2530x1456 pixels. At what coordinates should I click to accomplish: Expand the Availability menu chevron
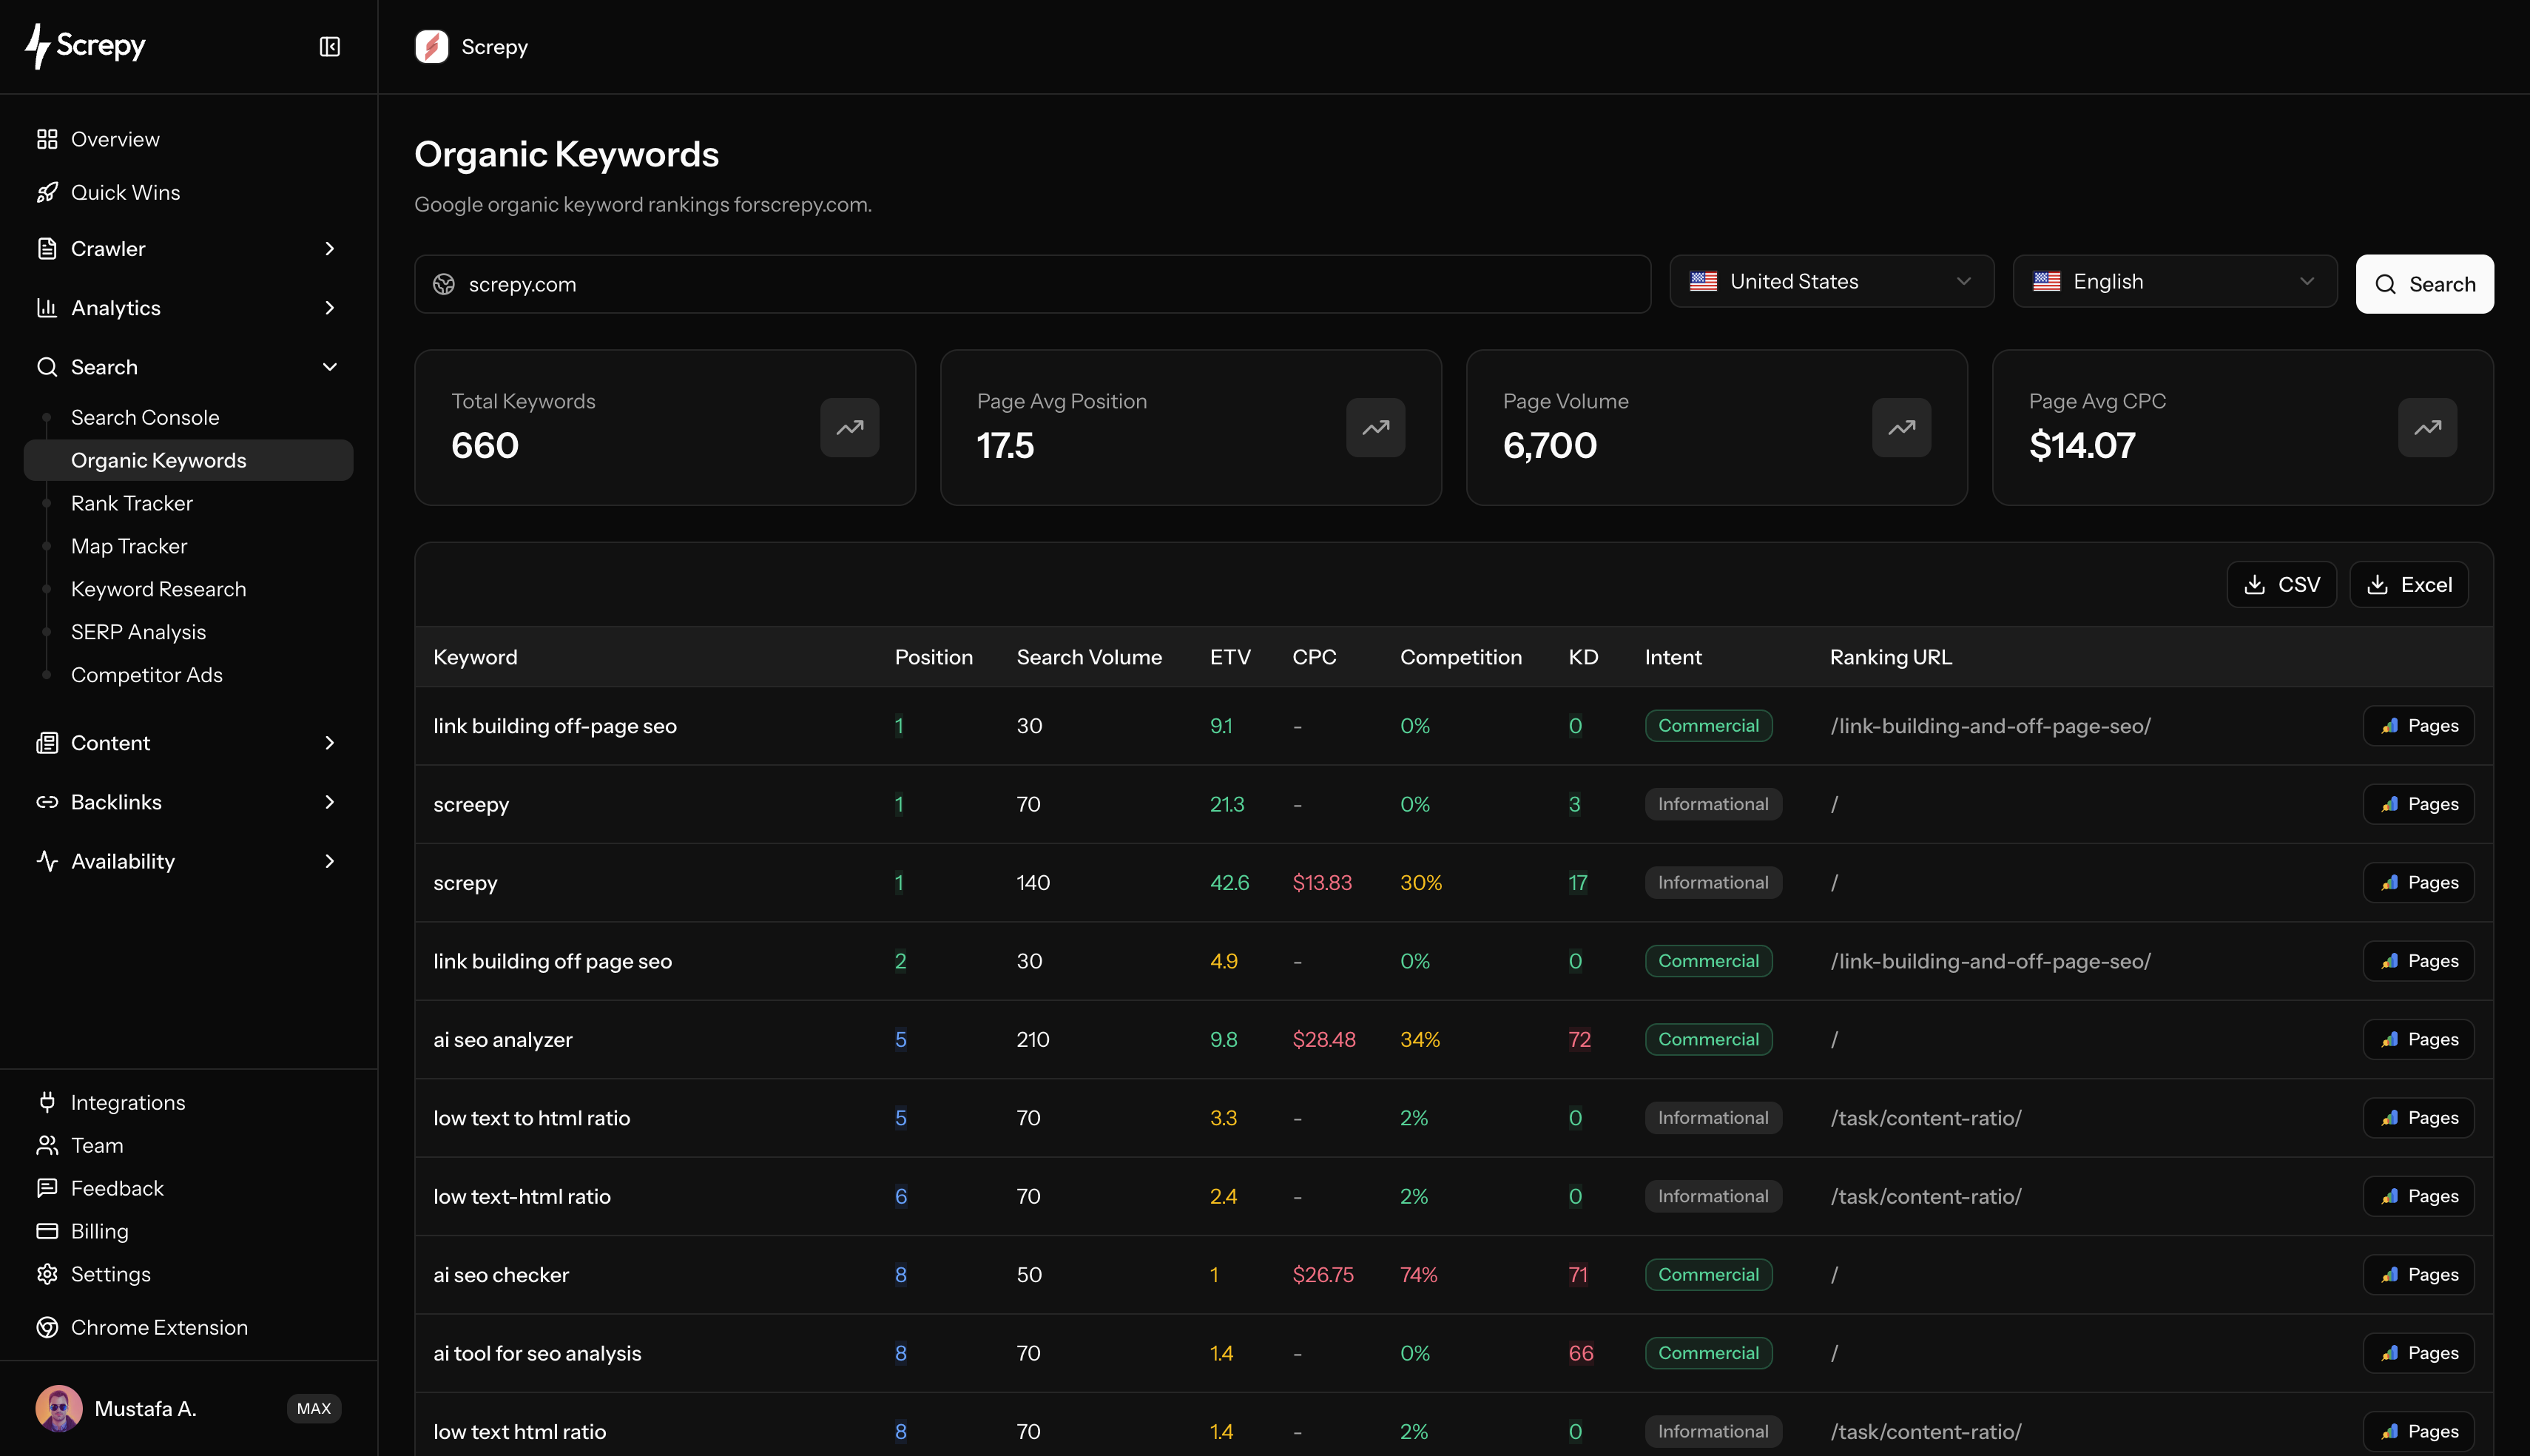tap(330, 861)
